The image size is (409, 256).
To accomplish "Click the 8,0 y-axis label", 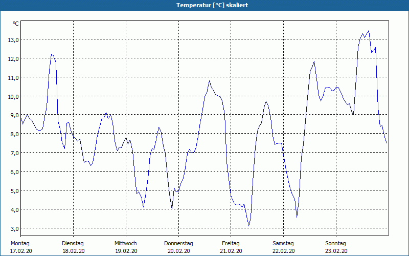I will pyautogui.click(x=13, y=134).
